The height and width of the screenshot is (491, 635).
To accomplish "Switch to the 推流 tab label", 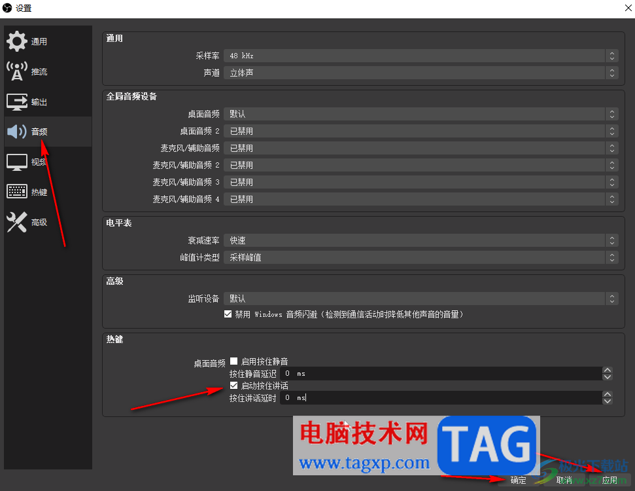I will click(x=39, y=72).
